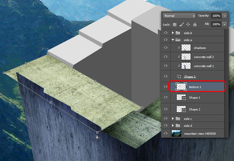Viewport: 234px width, 161px height.
Task: Select the 'side c' group name
Action: (x=188, y=119)
